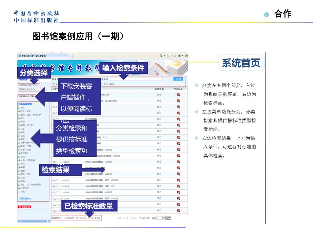
Task: Click left panel scrollbar left arrow
Action: pyautogui.click(x=19, y=221)
